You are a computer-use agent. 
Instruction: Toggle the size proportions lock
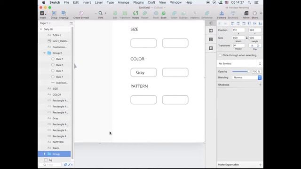point(247,38)
